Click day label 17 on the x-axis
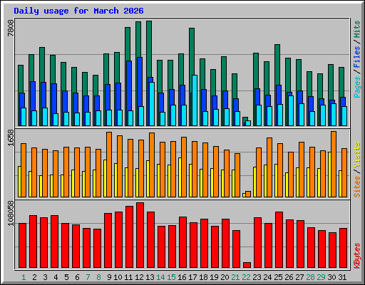The image size is (365, 285). coord(192,277)
